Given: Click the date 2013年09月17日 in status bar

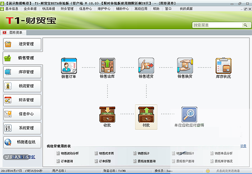Looking at the screenshot, I should pyautogui.click(x=12, y=171).
